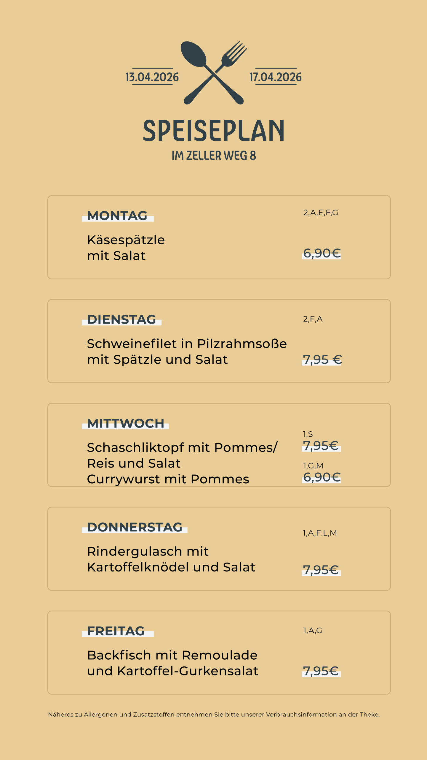Open the MITTWOCH heading
The image size is (427, 760).
(125, 423)
